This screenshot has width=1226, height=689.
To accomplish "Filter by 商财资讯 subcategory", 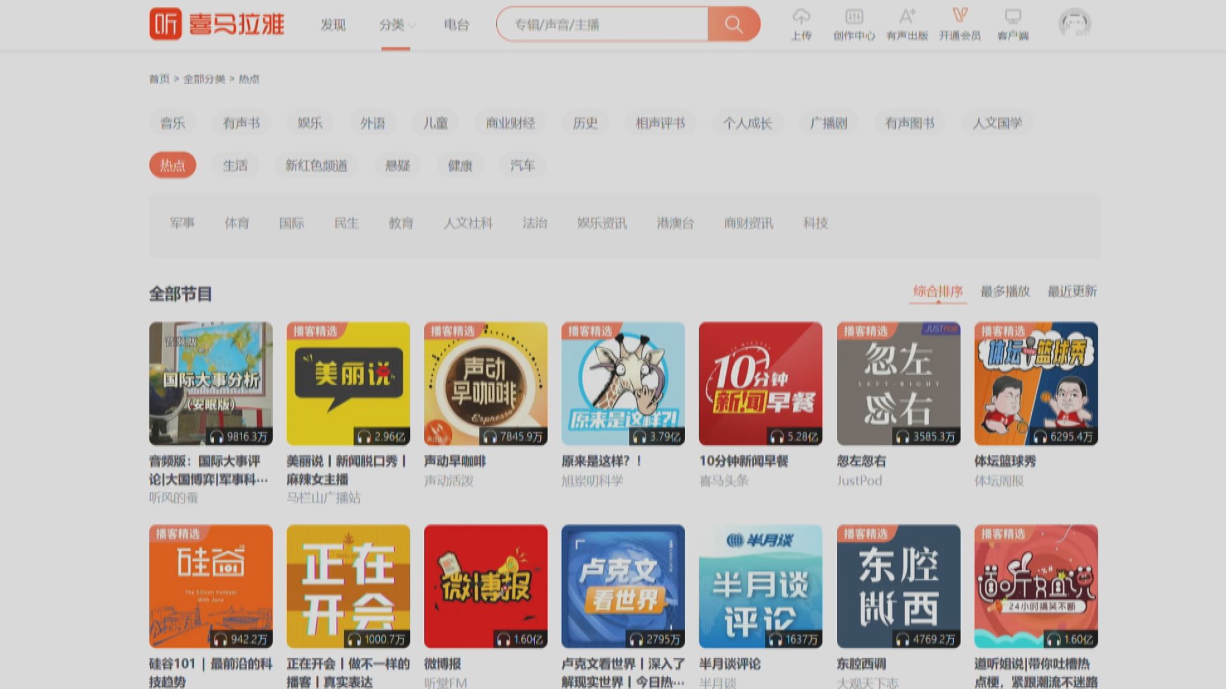I will 748,223.
